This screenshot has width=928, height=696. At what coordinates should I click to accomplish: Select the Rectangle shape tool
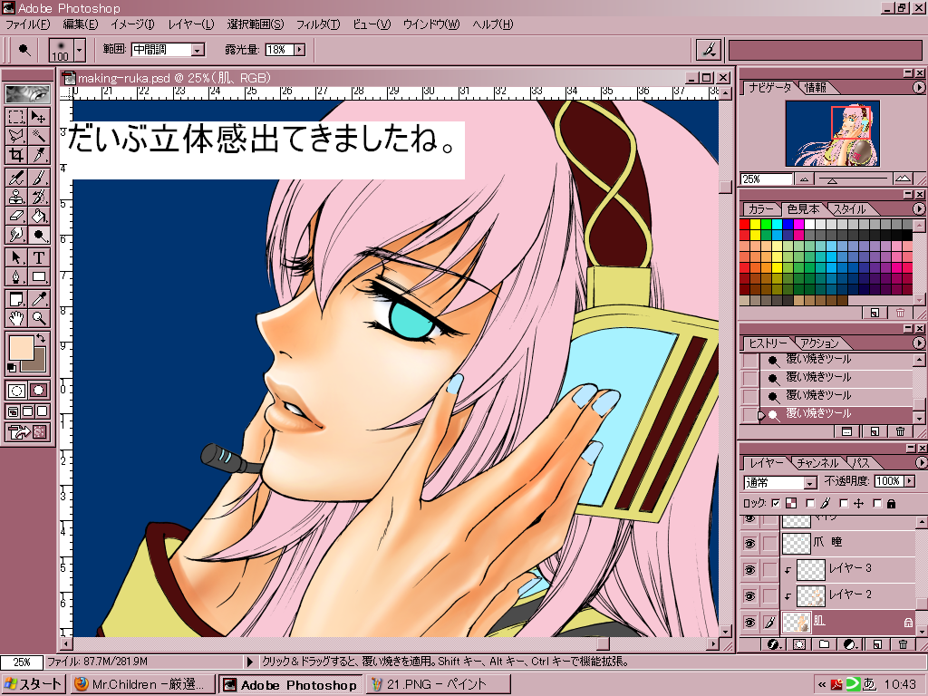(x=38, y=276)
